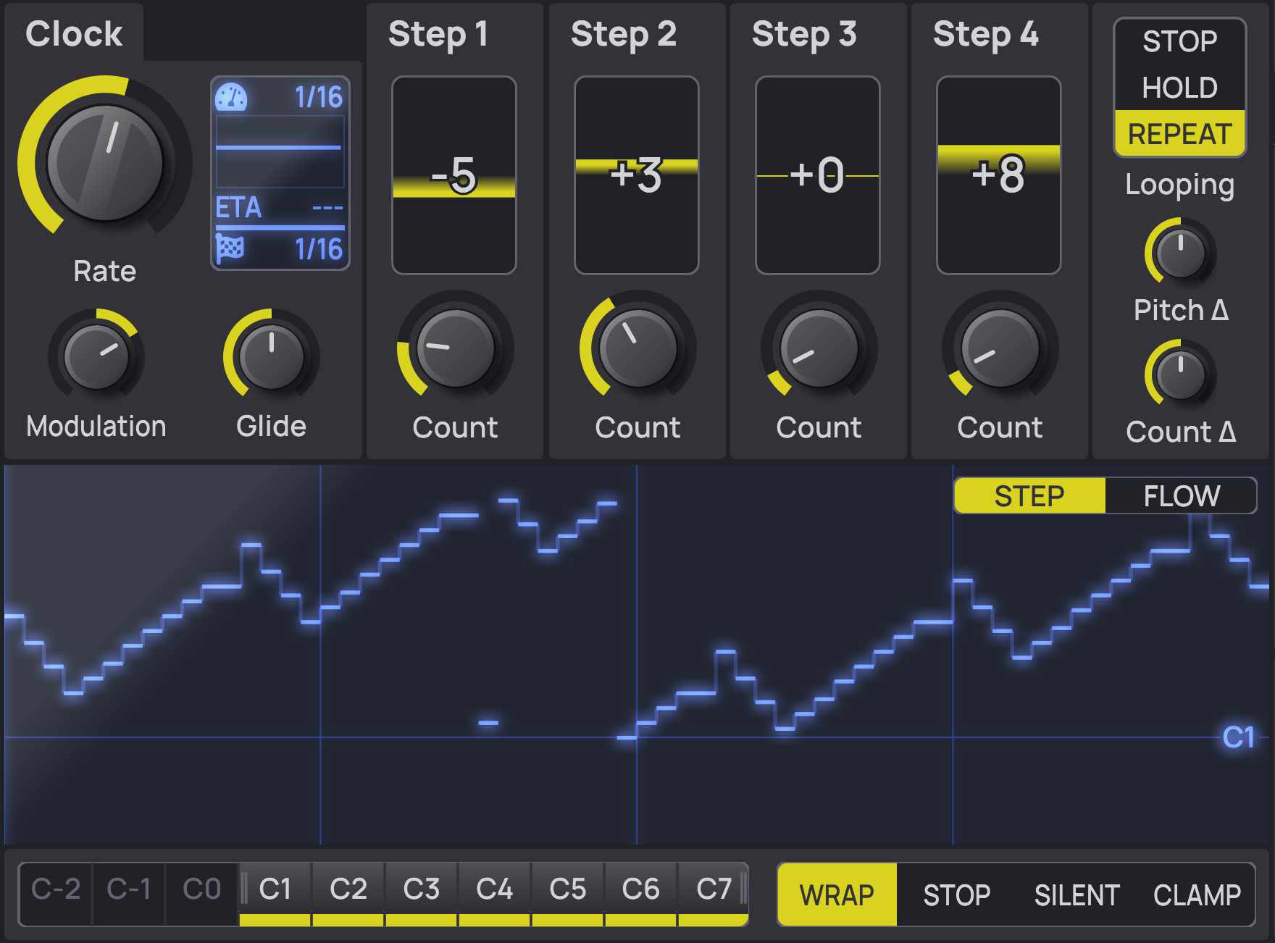The image size is (1275, 943).
Task: Click the Modulation label
Action: point(96,426)
